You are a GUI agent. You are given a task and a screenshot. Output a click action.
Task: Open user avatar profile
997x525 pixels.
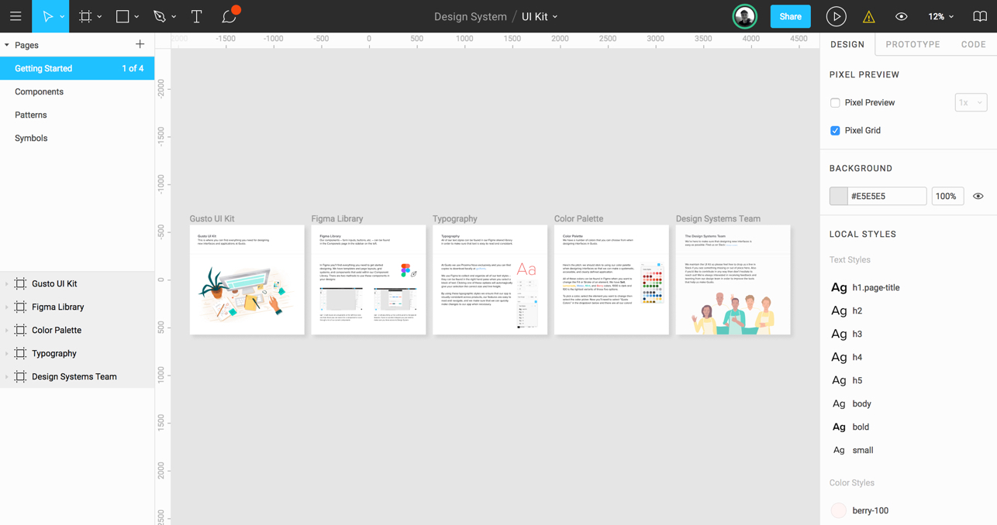click(745, 16)
